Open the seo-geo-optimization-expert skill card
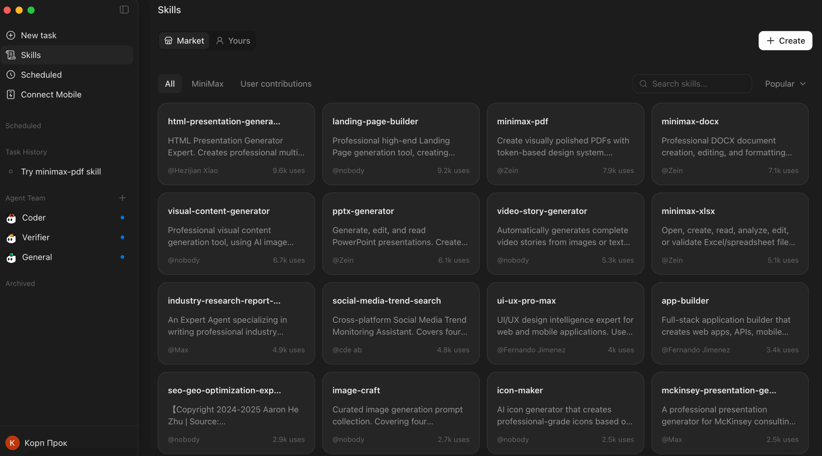The width and height of the screenshot is (822, 456). pos(236,413)
